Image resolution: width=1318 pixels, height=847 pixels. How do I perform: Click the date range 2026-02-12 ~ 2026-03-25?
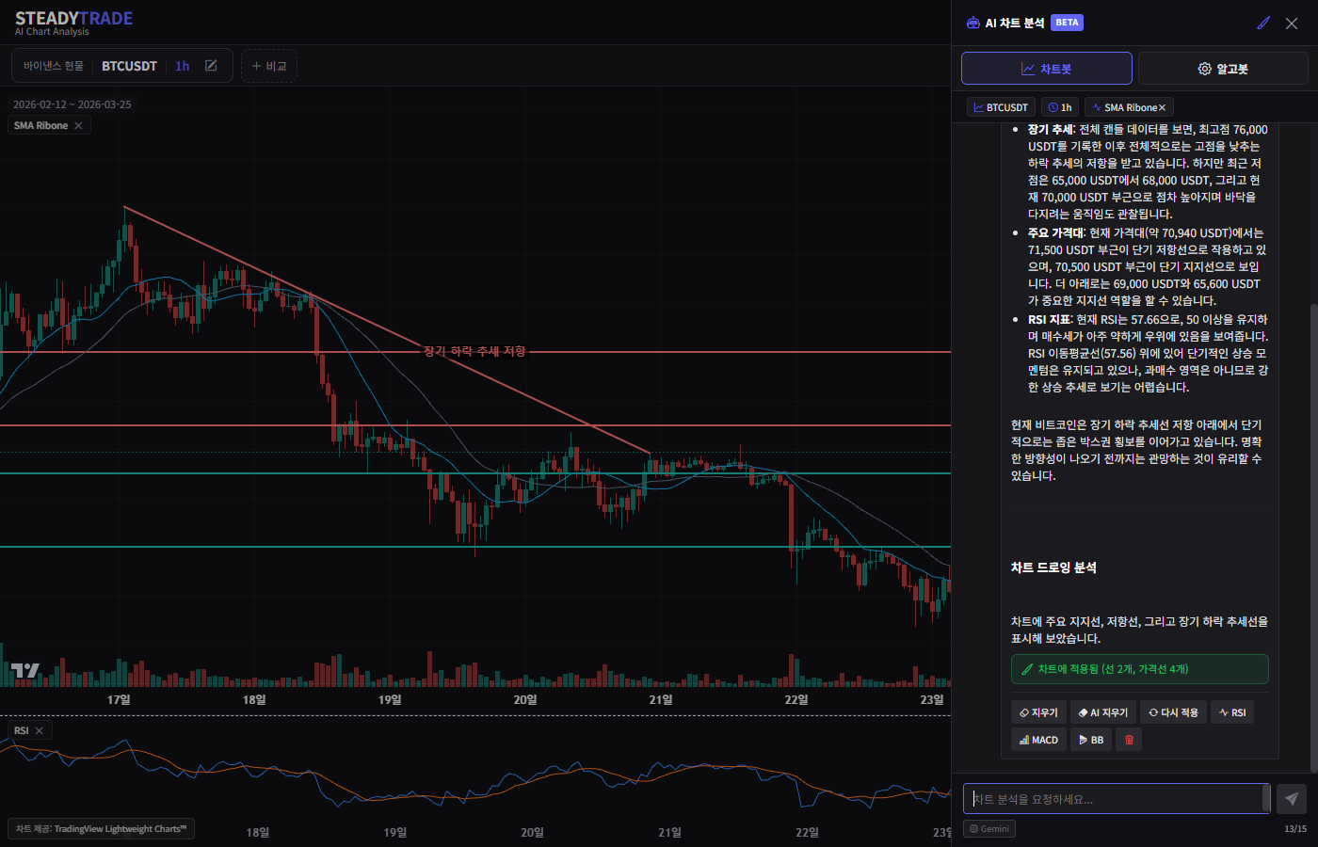pyautogui.click(x=72, y=104)
